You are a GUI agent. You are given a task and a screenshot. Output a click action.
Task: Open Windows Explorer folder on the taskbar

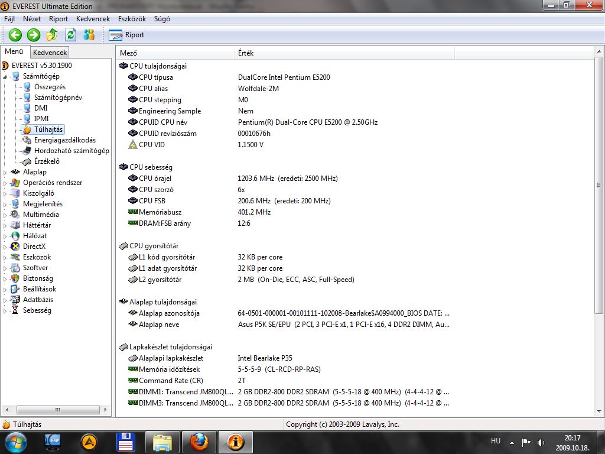[162, 442]
